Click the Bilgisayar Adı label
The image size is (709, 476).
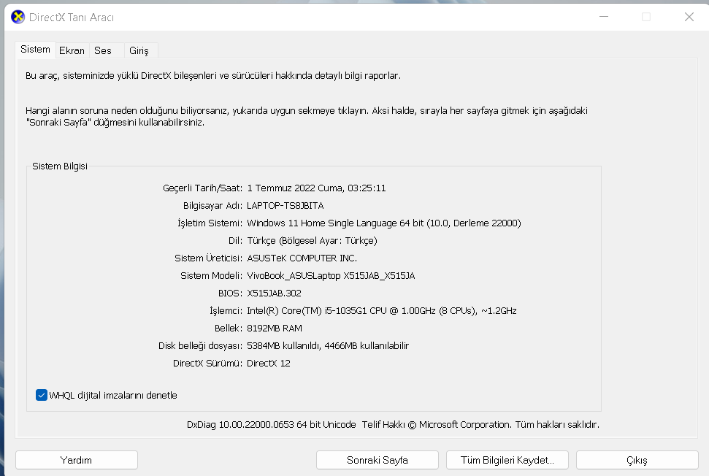(213, 206)
